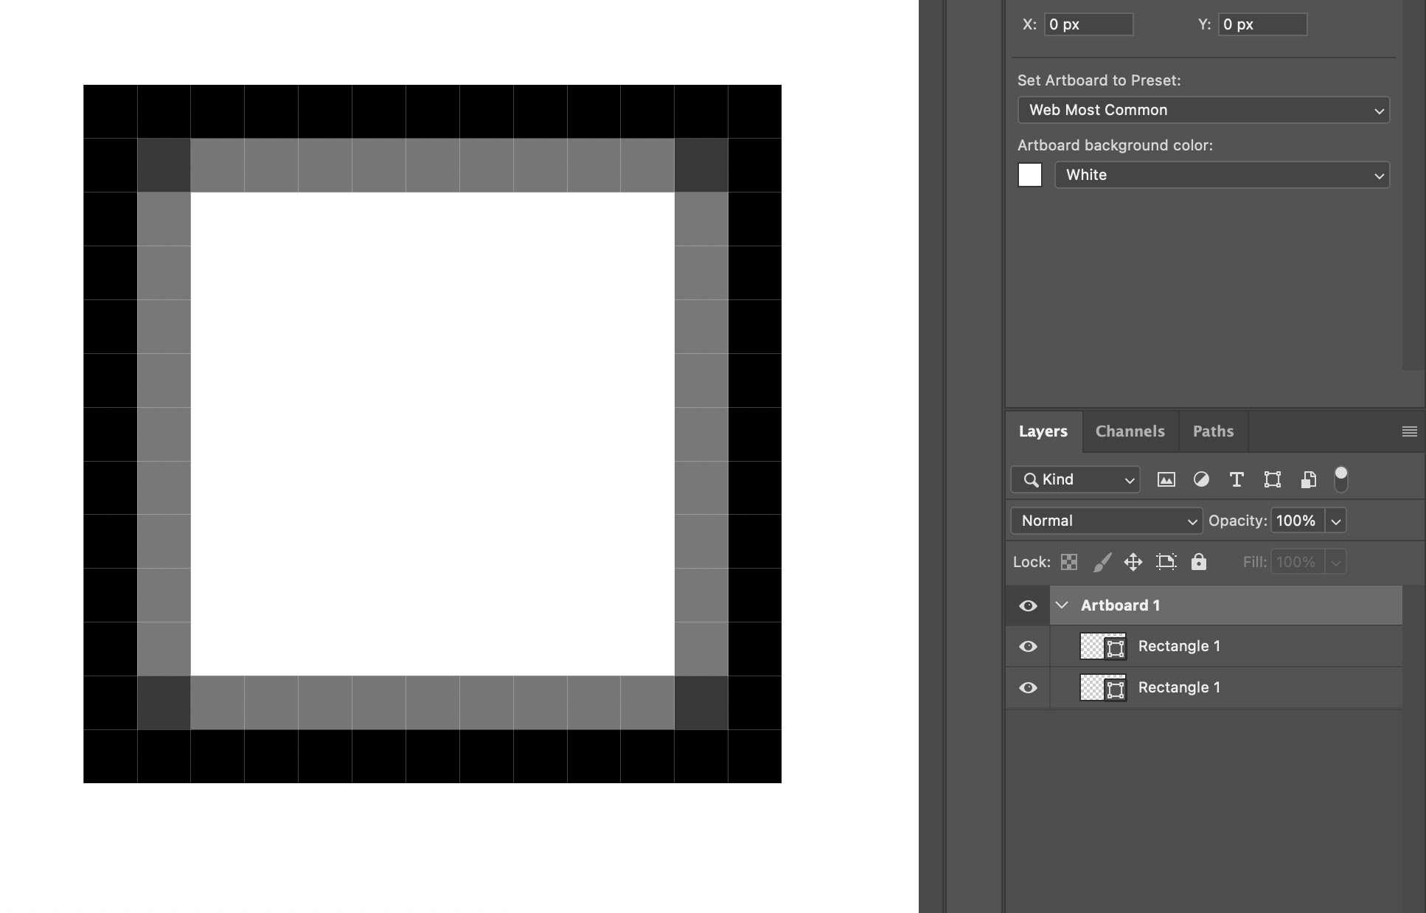
Task: Click the adjustment layer filter icon
Action: tap(1201, 479)
